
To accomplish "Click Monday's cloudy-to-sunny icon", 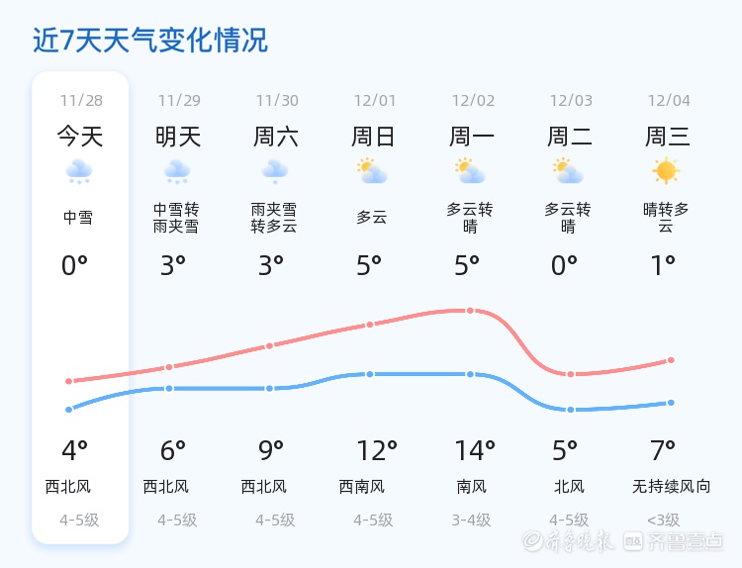I will point(470,172).
